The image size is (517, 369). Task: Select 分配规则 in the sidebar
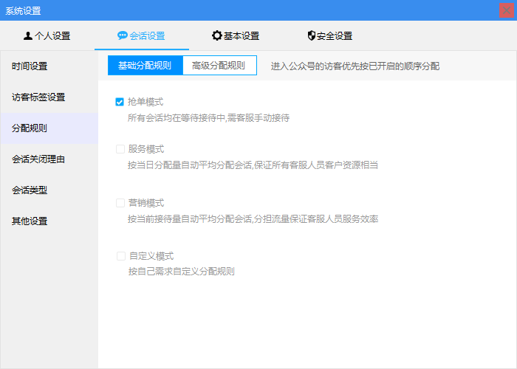(49, 128)
